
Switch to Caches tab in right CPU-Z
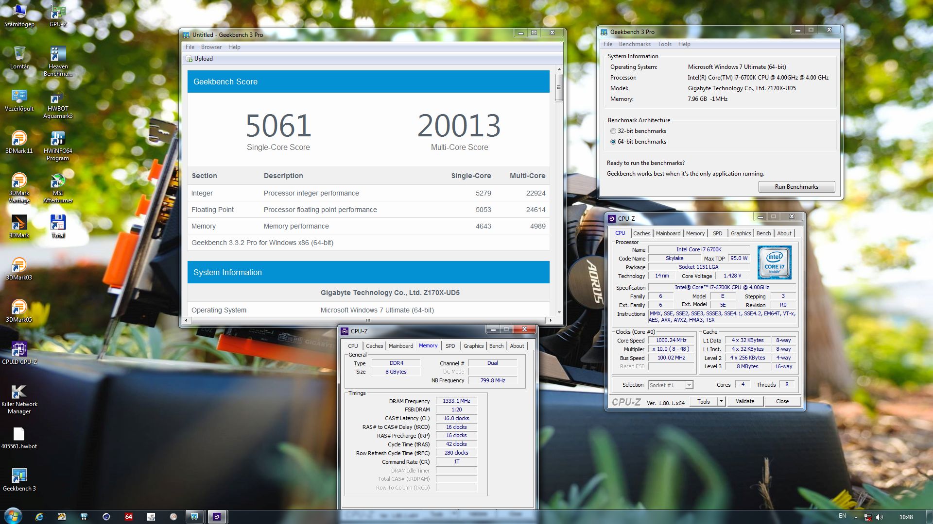pyautogui.click(x=641, y=233)
